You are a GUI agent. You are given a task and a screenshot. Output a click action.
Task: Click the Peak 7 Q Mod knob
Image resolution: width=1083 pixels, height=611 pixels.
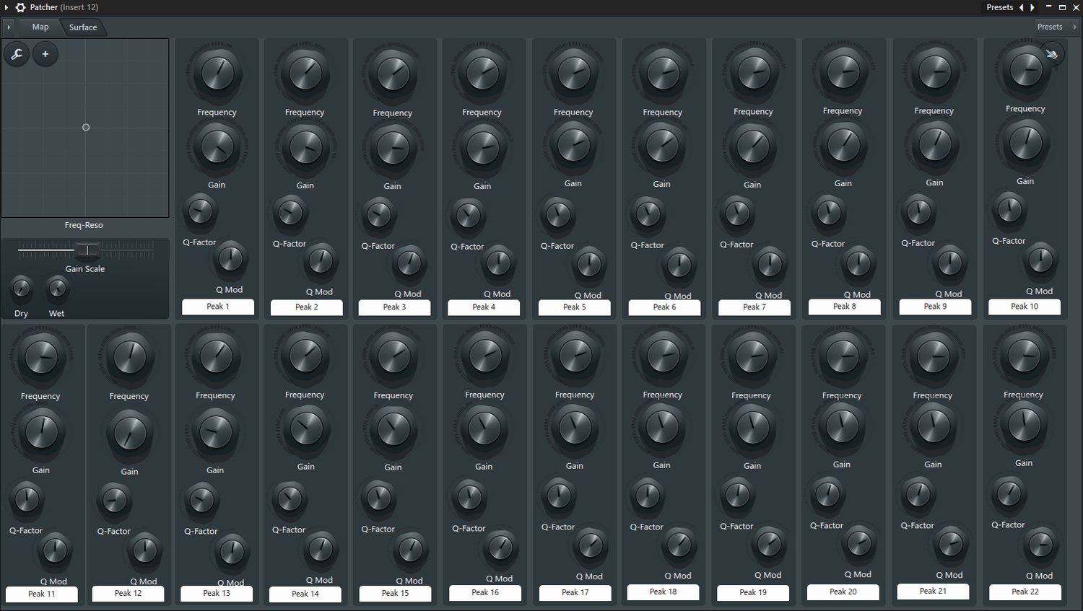pos(770,264)
